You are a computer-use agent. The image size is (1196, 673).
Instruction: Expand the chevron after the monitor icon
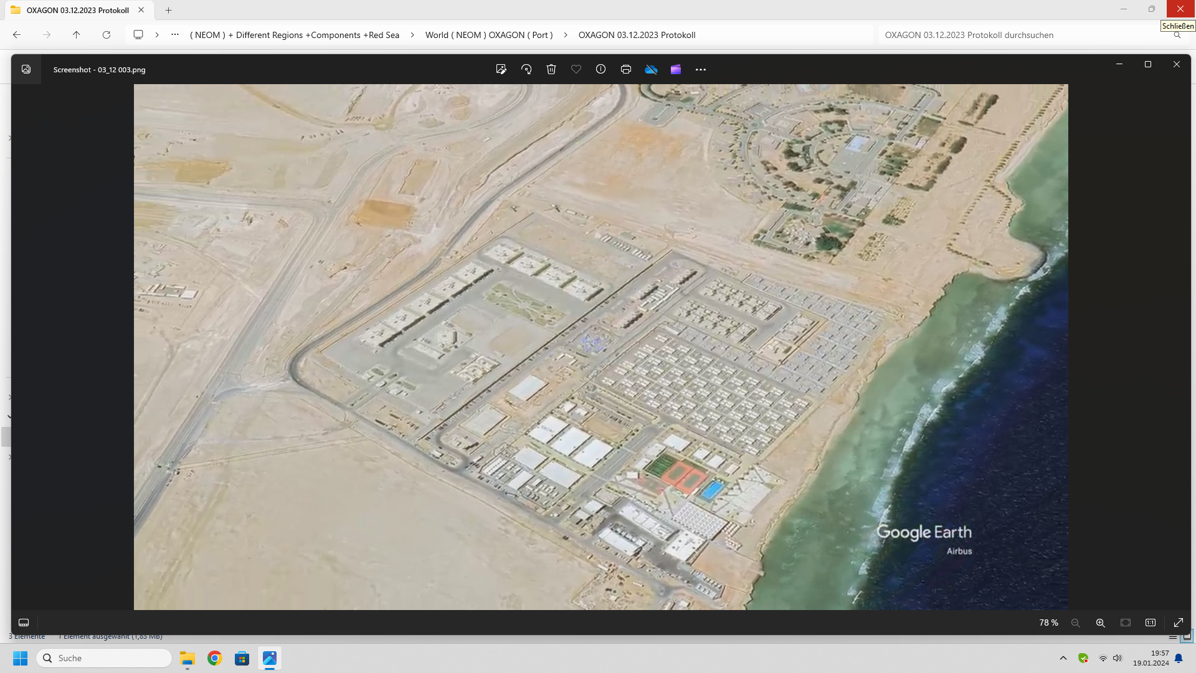[x=157, y=35]
